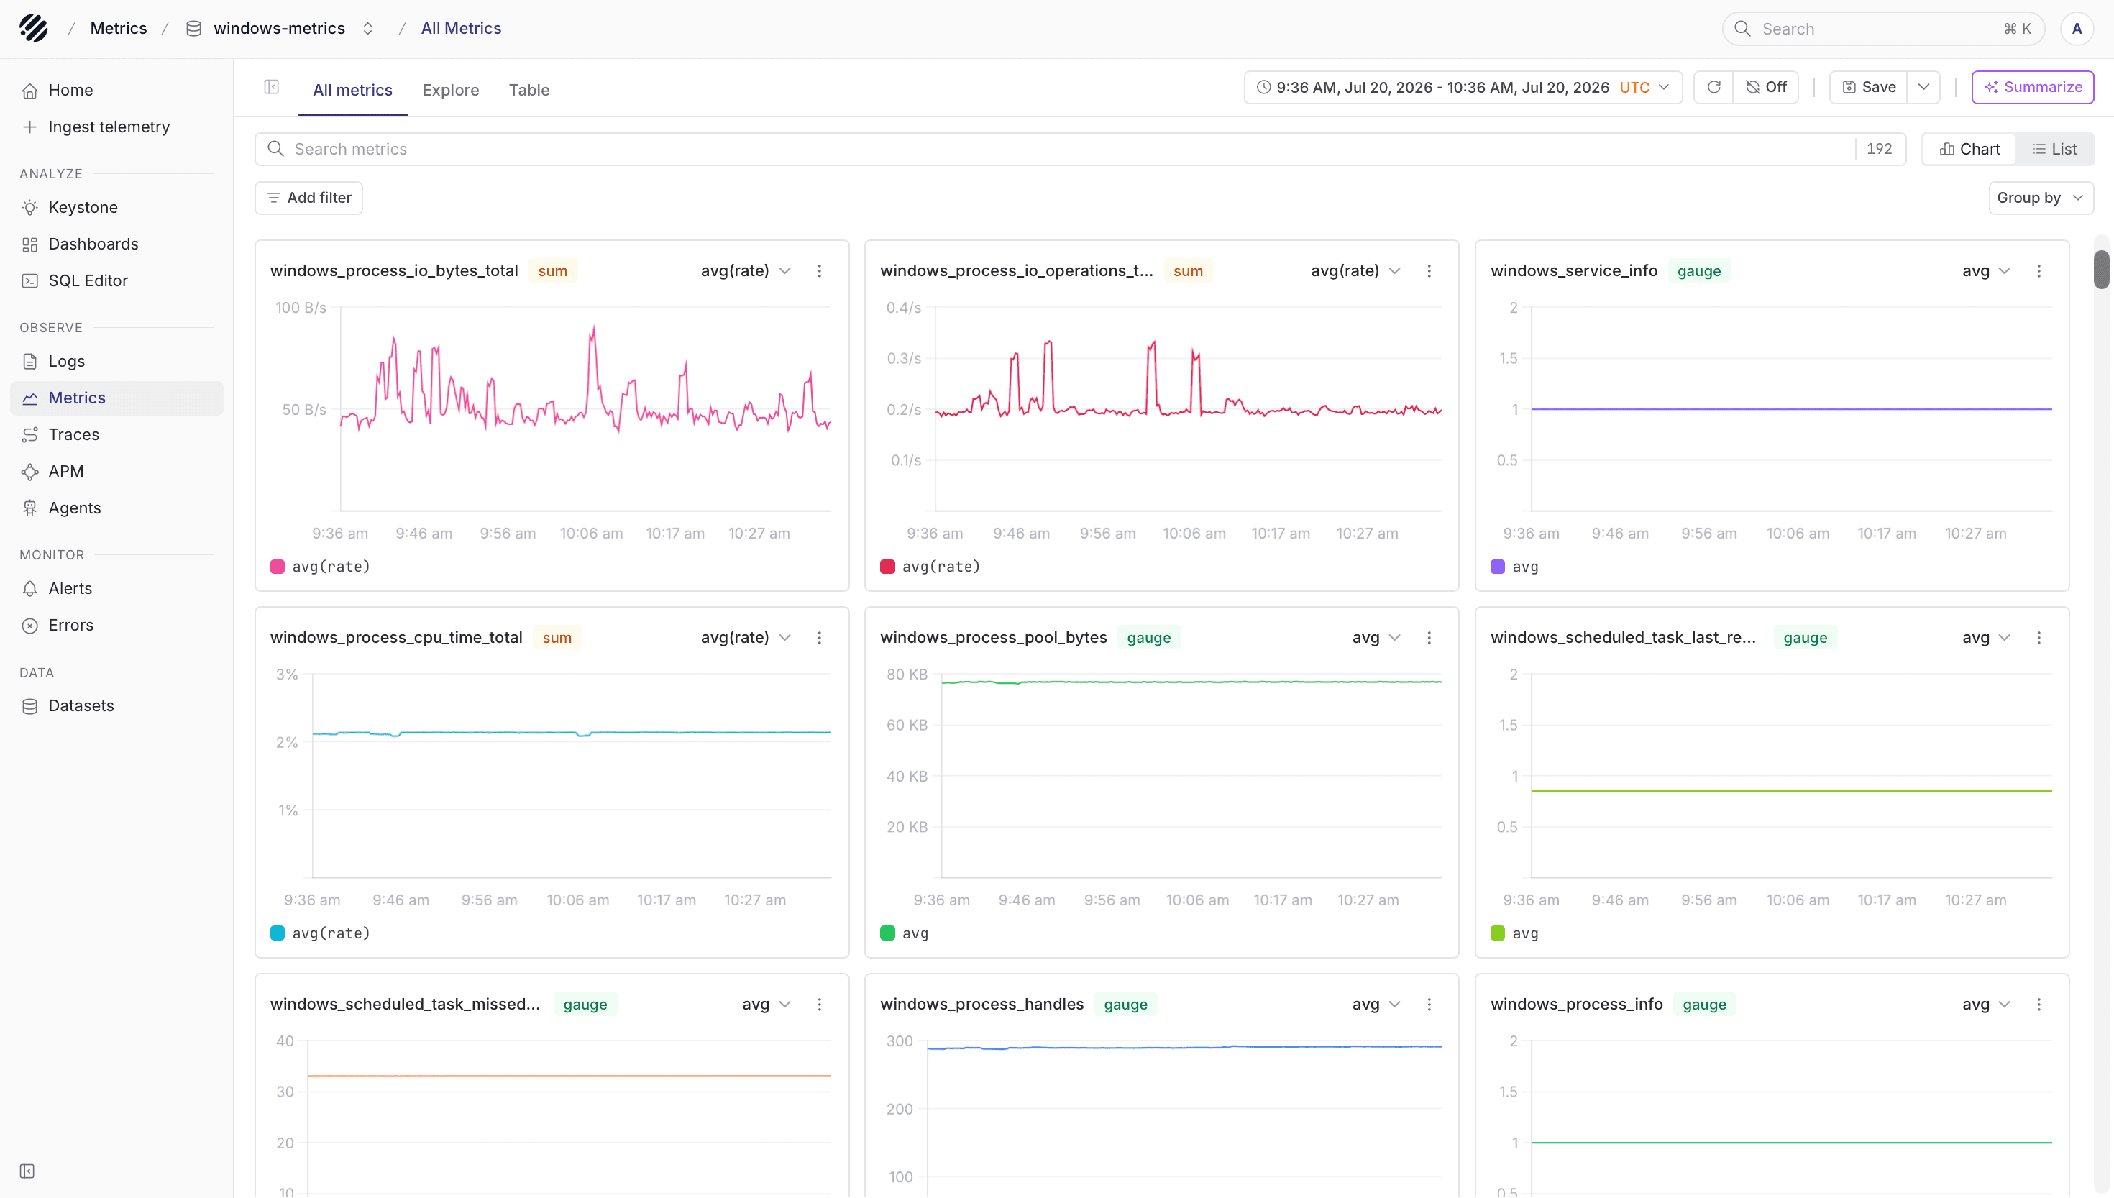Open SQL Editor in sidebar
Image resolution: width=2114 pixels, height=1198 pixels.
click(116, 280)
